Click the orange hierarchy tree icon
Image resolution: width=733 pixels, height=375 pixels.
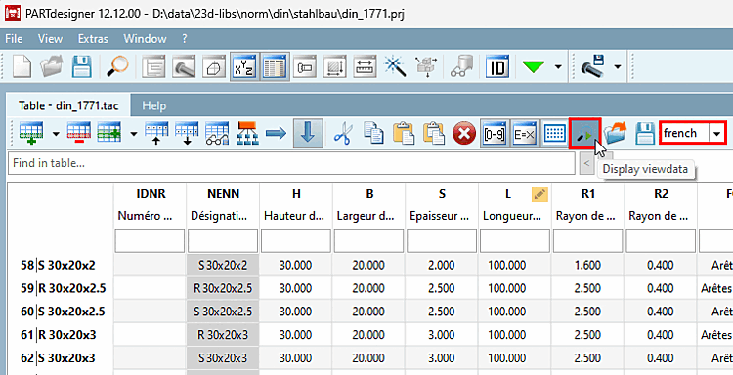[x=248, y=134]
